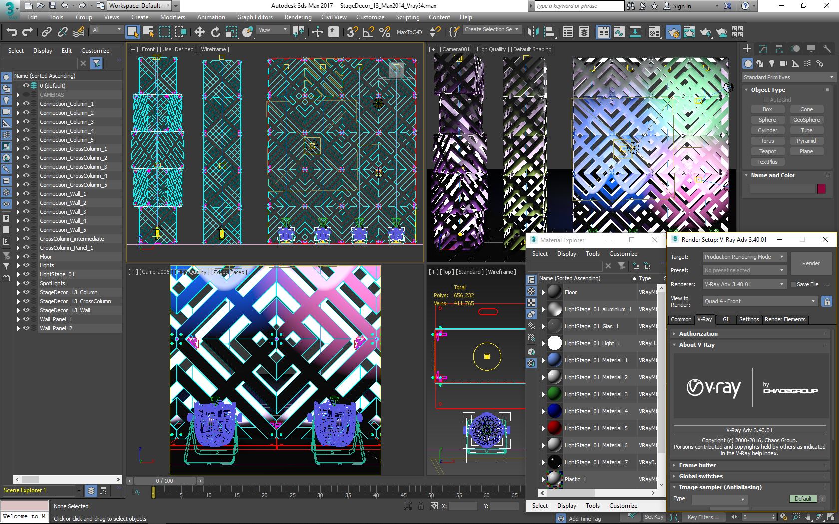
Task: Open the Material Editor from the toolbar
Action: 654,32
